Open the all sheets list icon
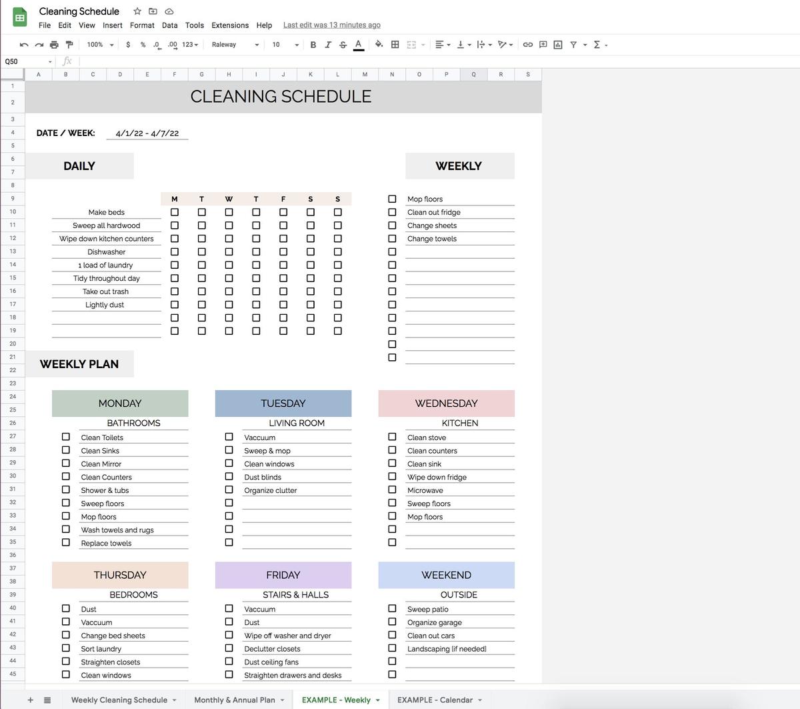 click(47, 700)
